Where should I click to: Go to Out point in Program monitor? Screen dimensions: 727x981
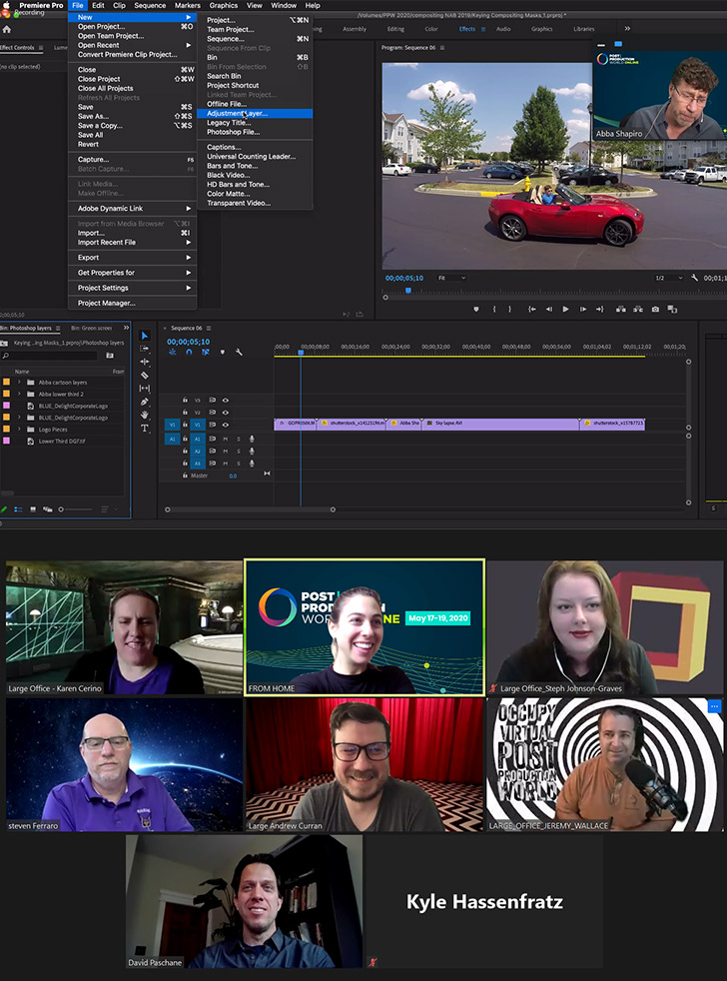point(599,309)
